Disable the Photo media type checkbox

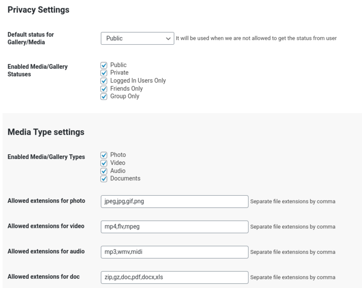click(x=104, y=155)
